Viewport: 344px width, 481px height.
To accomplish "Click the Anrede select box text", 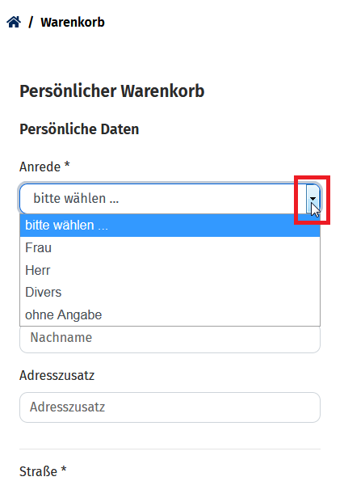I will click(76, 199).
